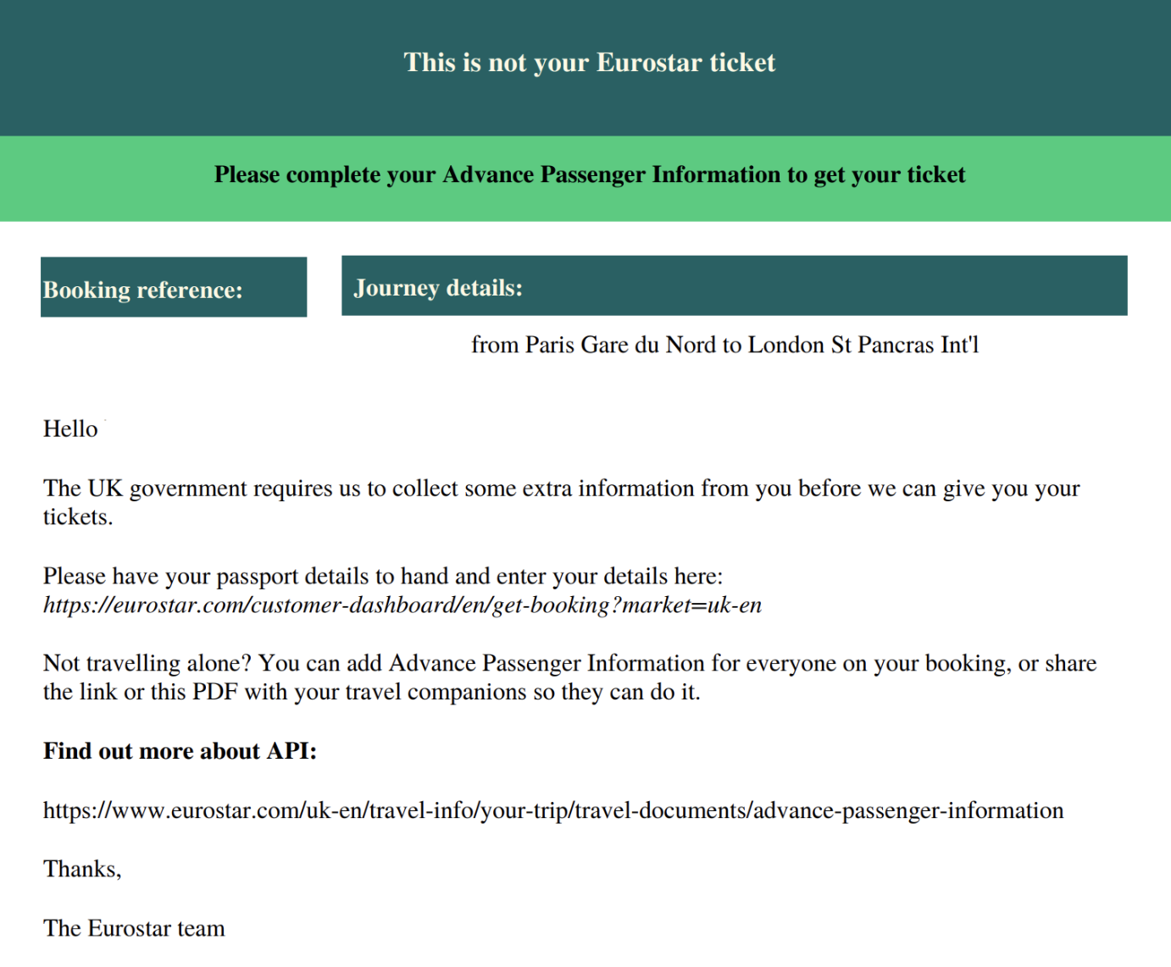
Task: Click the "Find out more about API:" heading
Action: pyautogui.click(x=180, y=751)
